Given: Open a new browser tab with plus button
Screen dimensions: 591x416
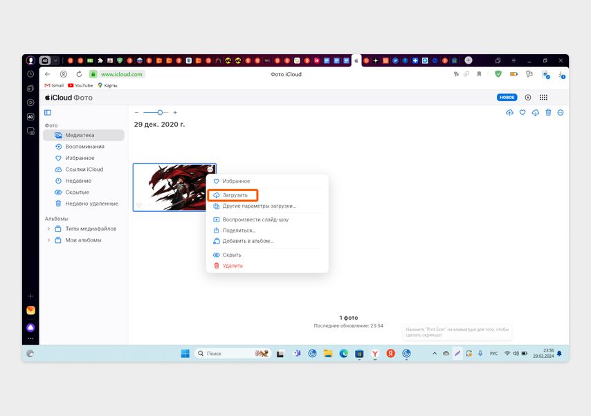Looking at the screenshot, I should pyautogui.click(x=469, y=60).
